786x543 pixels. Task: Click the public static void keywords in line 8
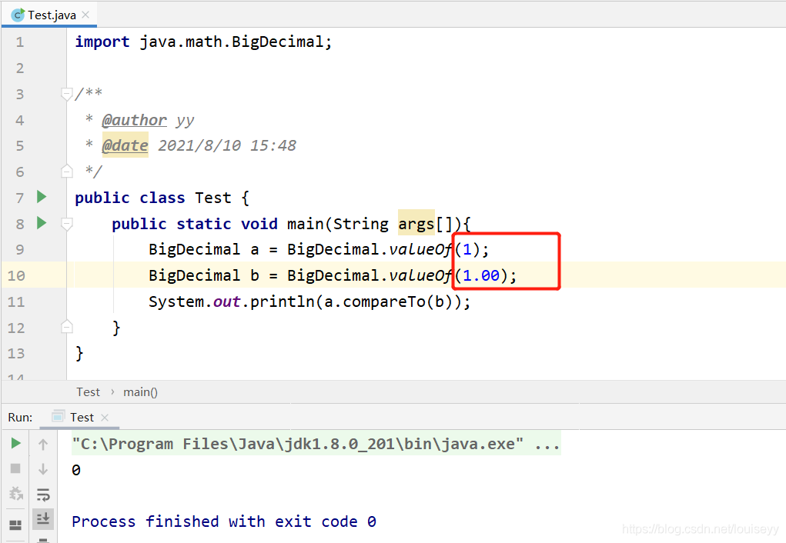coord(195,223)
